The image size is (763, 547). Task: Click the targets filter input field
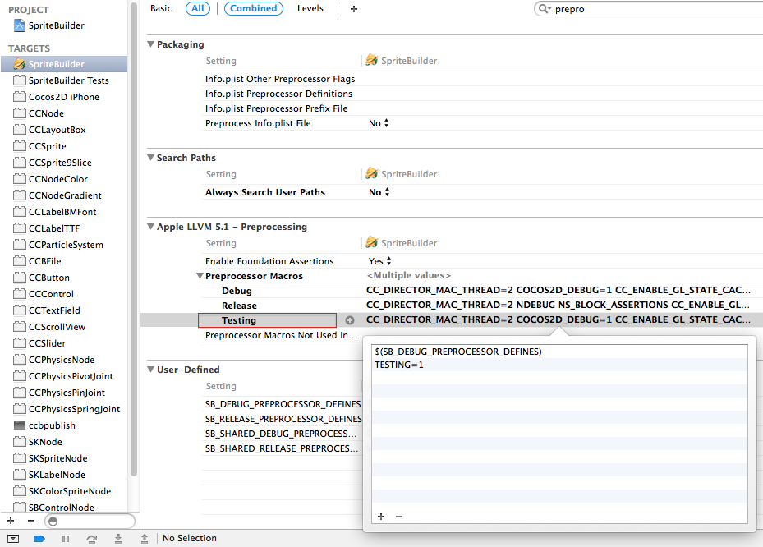(x=90, y=522)
